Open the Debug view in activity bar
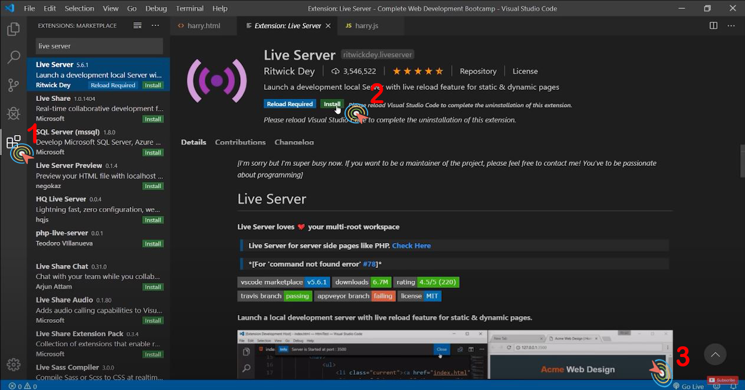The width and height of the screenshot is (745, 390). click(x=13, y=113)
